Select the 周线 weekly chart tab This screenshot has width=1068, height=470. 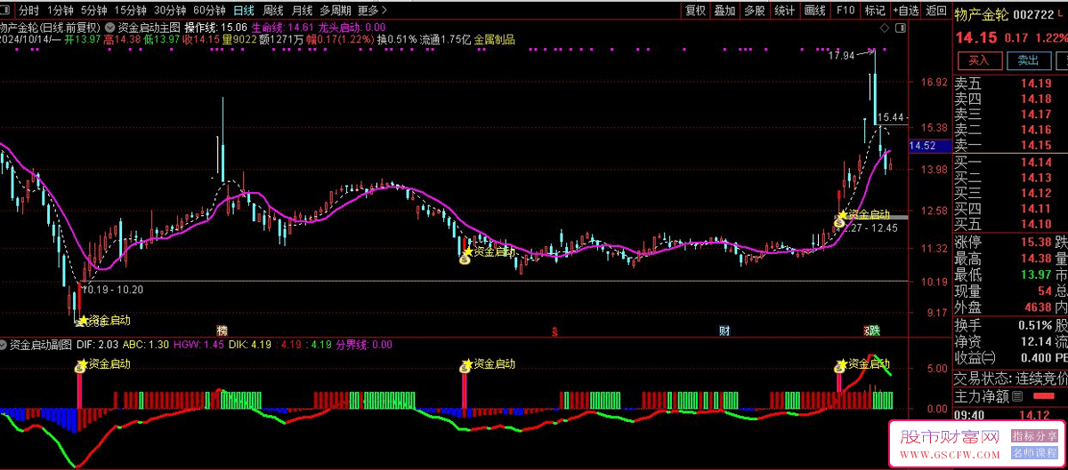[x=273, y=11]
